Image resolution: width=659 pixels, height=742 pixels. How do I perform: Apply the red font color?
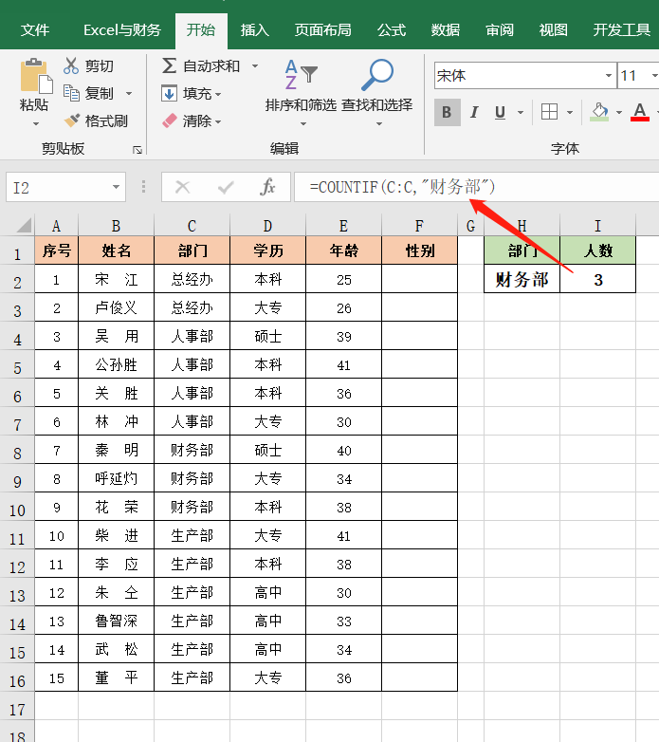(639, 112)
